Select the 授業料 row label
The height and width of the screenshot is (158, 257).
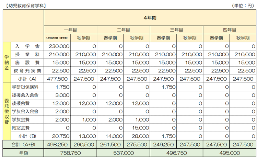point(27,54)
